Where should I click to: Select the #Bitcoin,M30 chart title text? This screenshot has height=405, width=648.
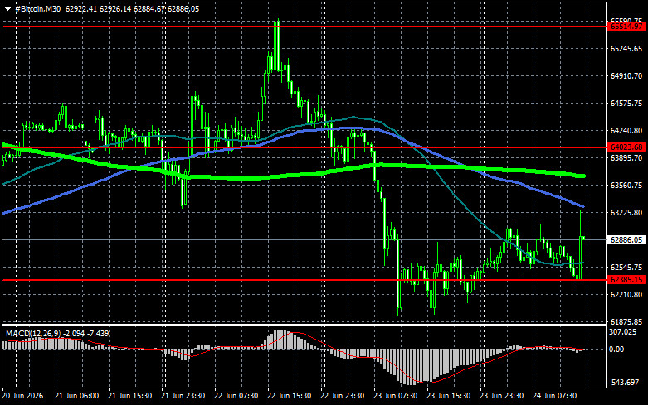pyautogui.click(x=37, y=9)
